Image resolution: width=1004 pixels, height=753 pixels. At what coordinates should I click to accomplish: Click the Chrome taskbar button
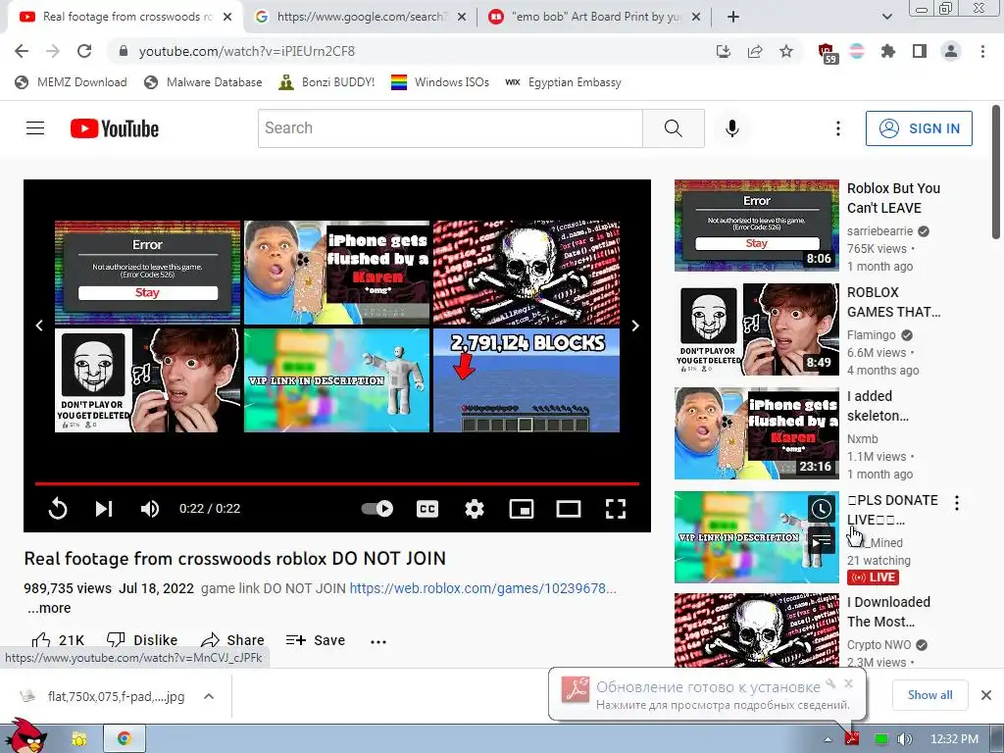point(125,738)
